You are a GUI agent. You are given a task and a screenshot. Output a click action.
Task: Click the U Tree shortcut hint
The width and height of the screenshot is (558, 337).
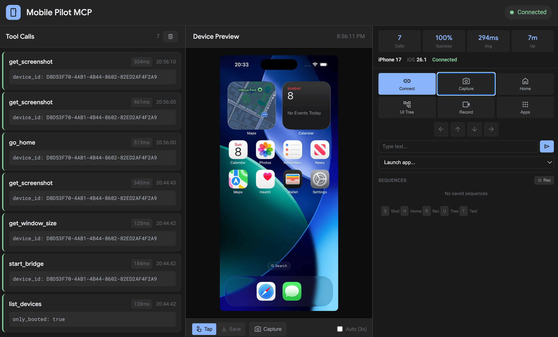[x=450, y=211]
